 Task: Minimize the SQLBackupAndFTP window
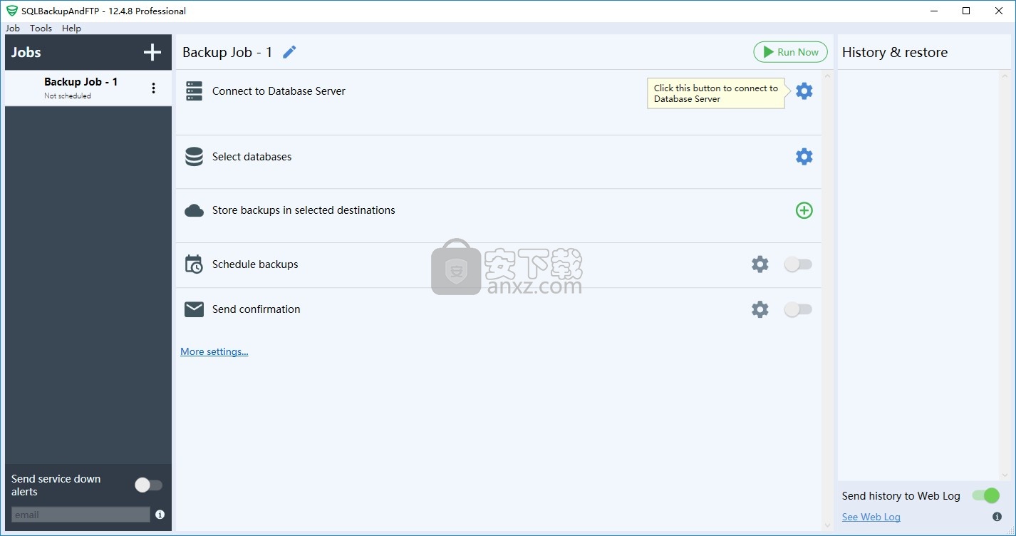[x=934, y=11]
